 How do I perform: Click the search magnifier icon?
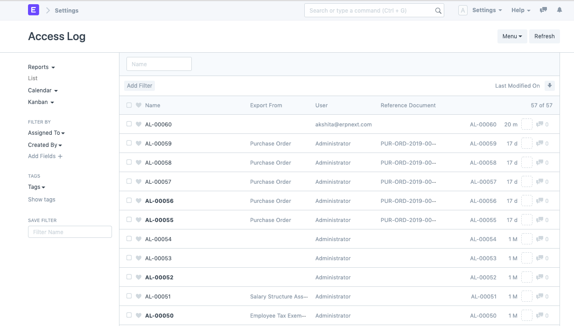(438, 10)
